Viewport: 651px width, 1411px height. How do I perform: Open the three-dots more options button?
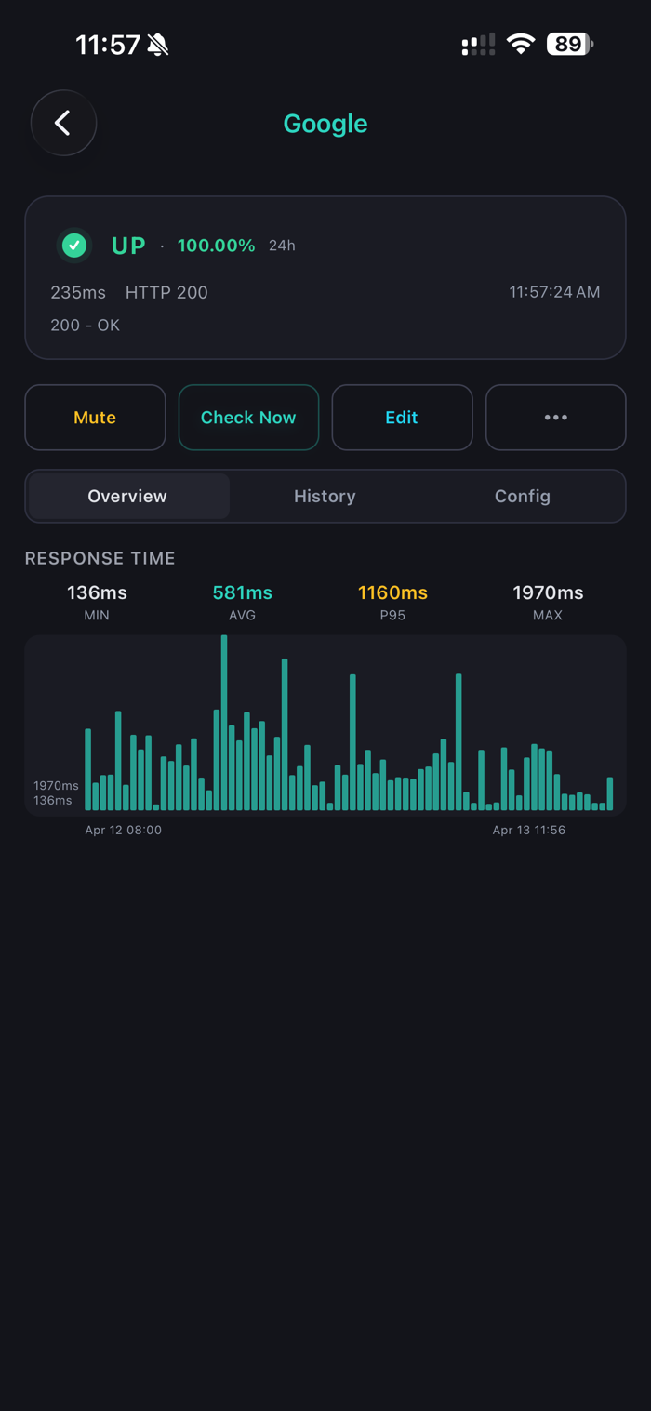555,418
